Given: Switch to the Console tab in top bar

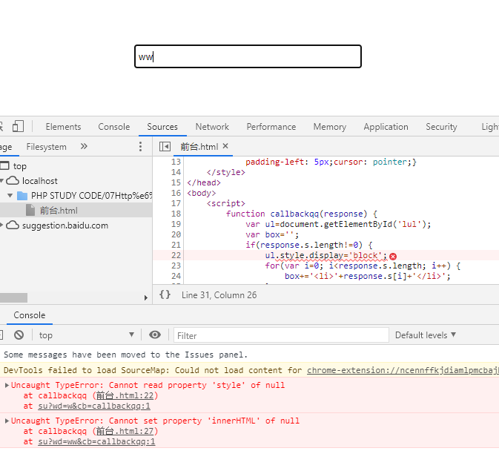Looking at the screenshot, I should coord(114,127).
